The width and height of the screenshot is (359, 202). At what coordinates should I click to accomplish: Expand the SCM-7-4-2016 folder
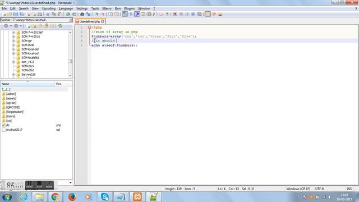[13, 36]
